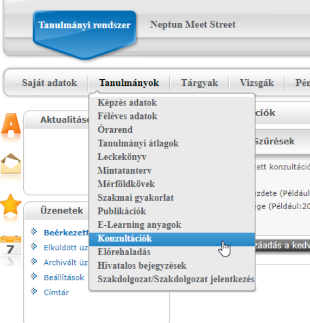The height and width of the screenshot is (323, 310).
Task: Open the calendar icon showing 7
Action: pyautogui.click(x=11, y=245)
